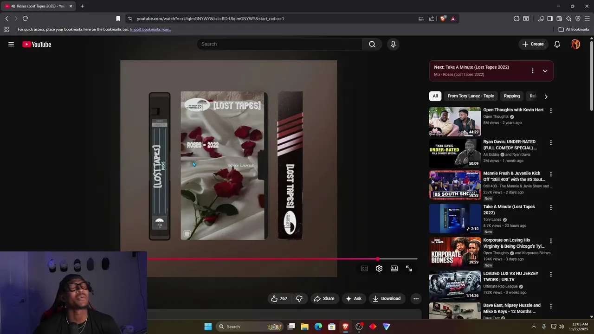Share this page from address bar

432,19
